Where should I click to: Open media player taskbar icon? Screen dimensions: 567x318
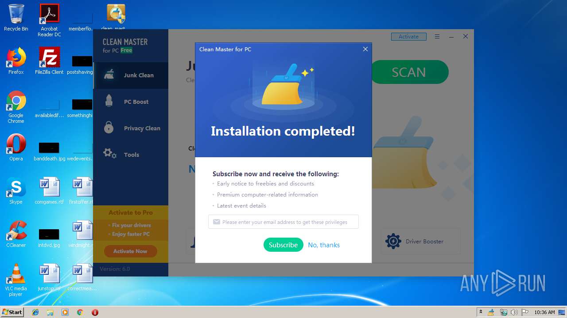[65, 312]
